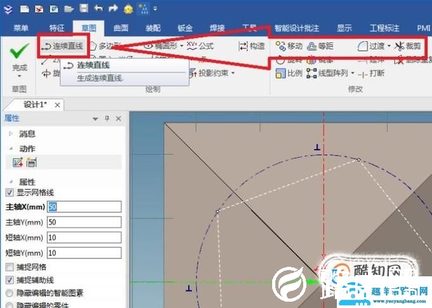The height and width of the screenshot is (308, 432).
Task: Switch to the 特征 ribbon tab
Action: (56, 28)
